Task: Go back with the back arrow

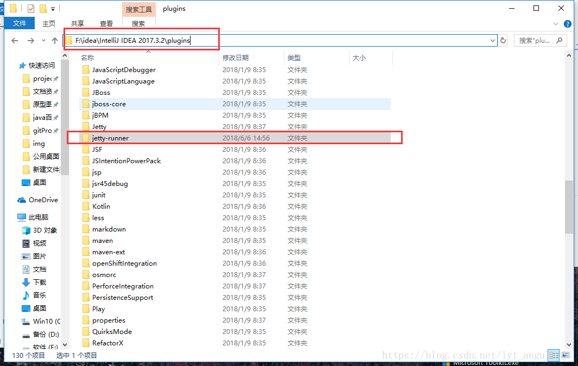Action: click(x=15, y=41)
